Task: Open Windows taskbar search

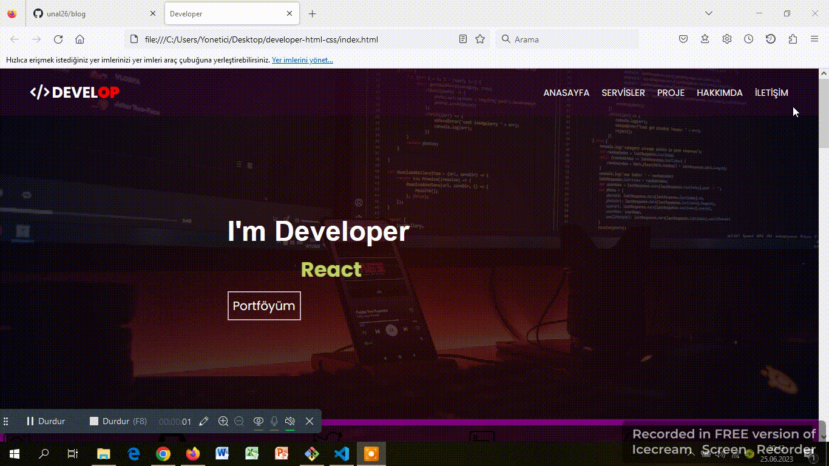Action: click(x=44, y=454)
